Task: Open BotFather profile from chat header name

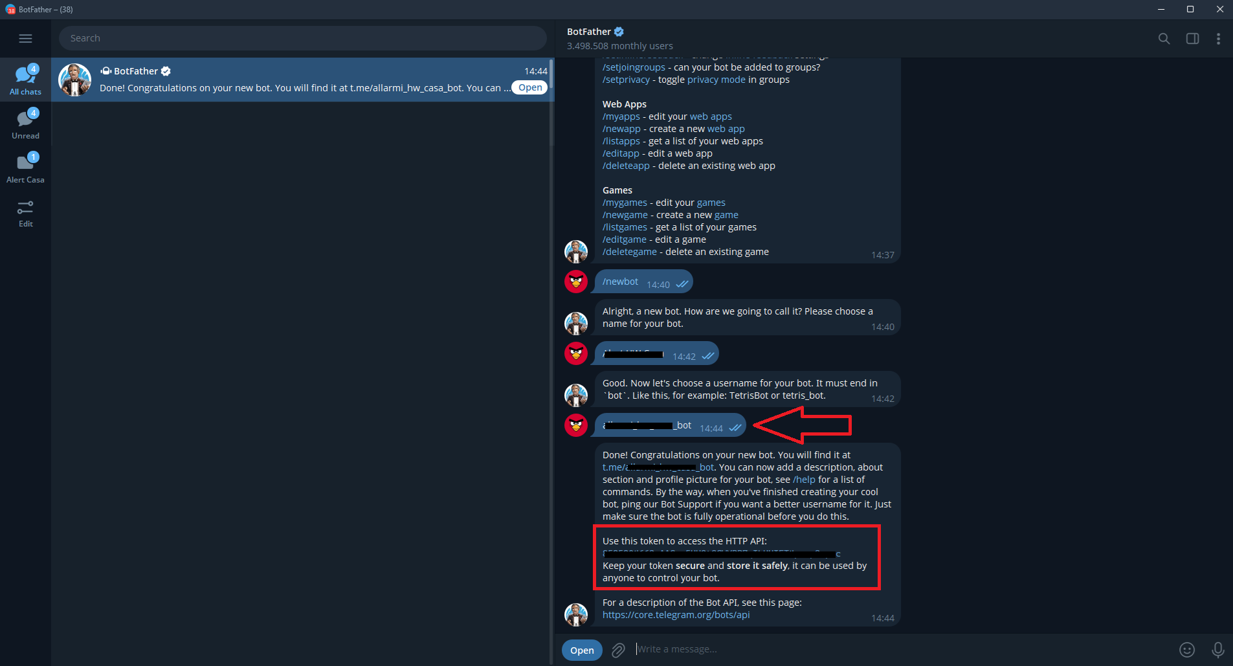Action: [x=588, y=32]
